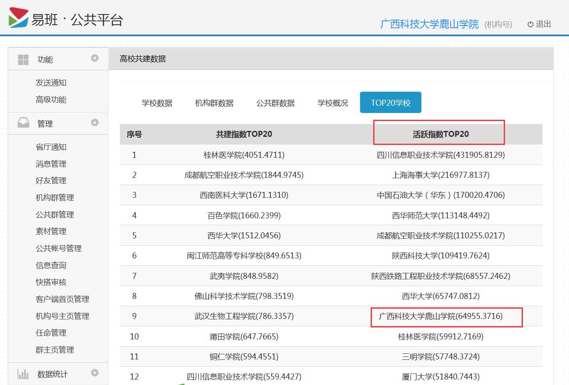Click the 功能 grid icon
This screenshot has height=385, width=569.
tap(23, 59)
